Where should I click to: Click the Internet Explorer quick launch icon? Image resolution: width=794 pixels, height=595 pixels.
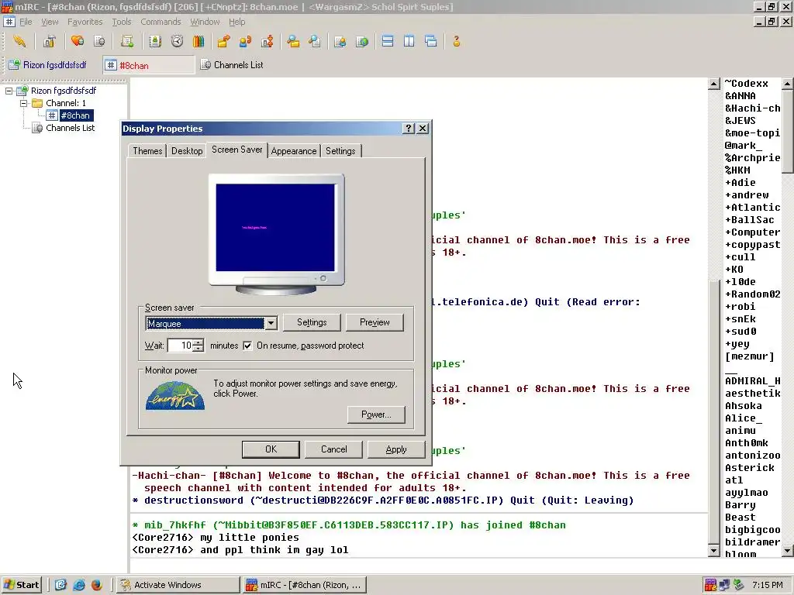tap(79, 585)
